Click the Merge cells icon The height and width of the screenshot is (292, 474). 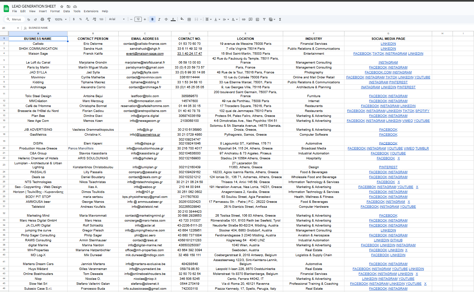click(x=196, y=19)
